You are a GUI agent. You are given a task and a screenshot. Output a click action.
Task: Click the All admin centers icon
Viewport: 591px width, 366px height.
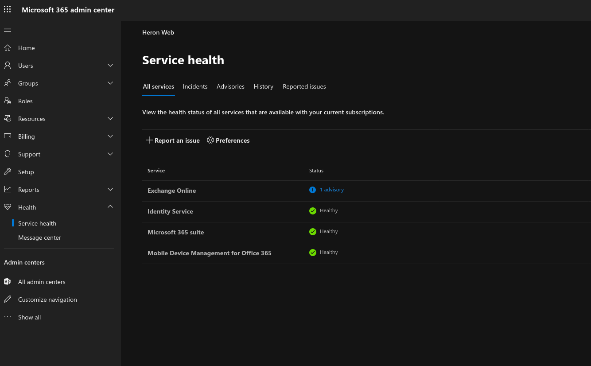8,281
